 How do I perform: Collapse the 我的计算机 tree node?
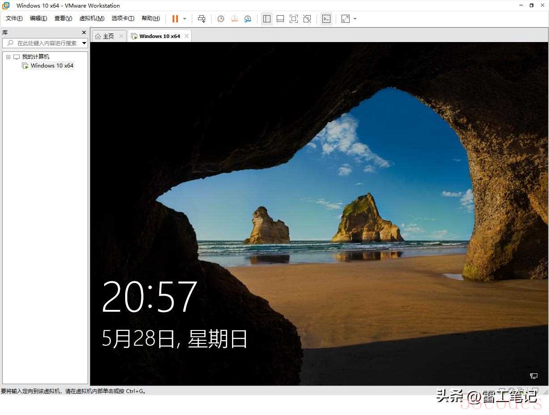[x=8, y=57]
